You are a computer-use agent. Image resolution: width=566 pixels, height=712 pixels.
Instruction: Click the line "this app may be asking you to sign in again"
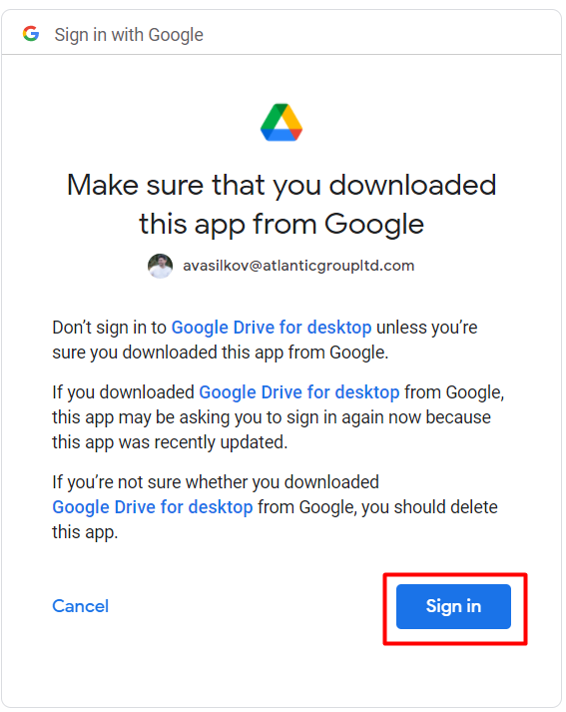(x=272, y=417)
